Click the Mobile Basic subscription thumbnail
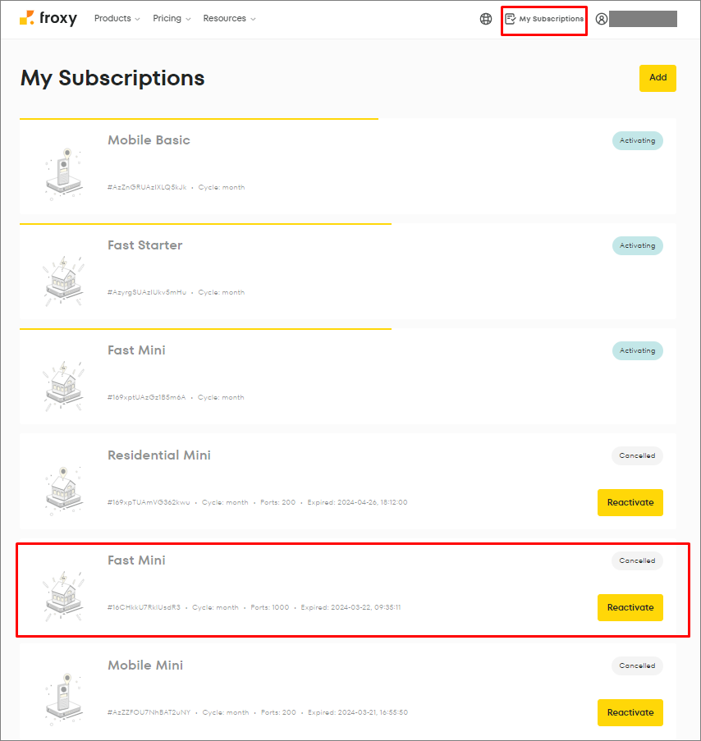Screen dimensions: 701x741 pos(63,167)
